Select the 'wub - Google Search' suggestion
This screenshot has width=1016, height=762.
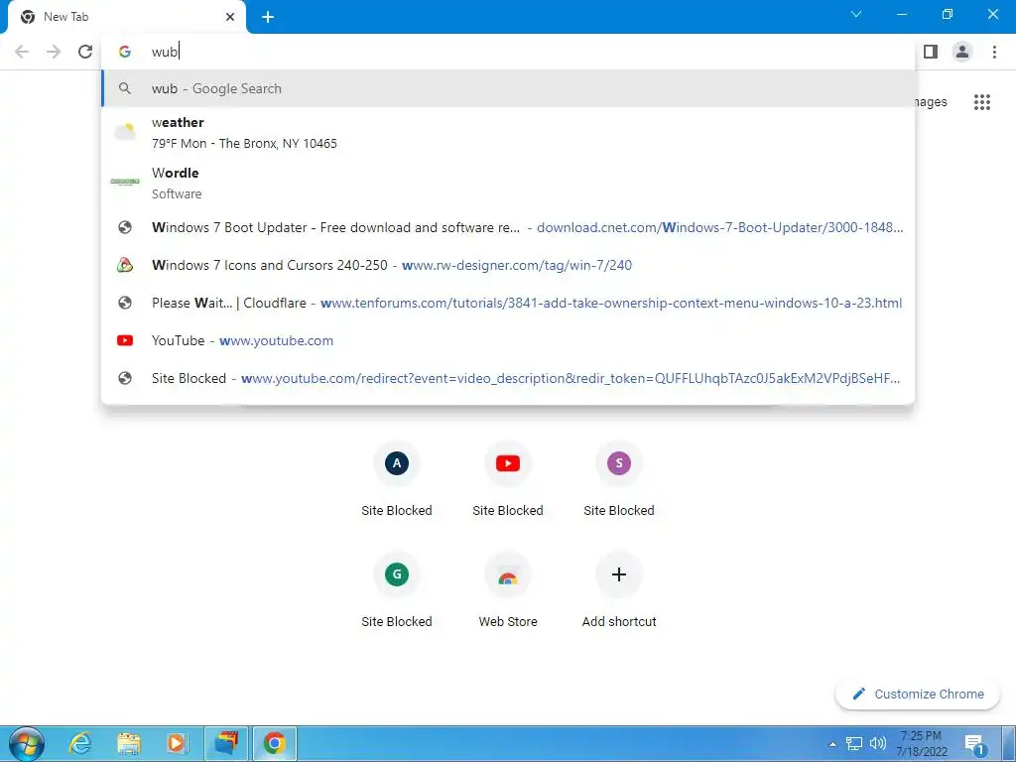508,88
